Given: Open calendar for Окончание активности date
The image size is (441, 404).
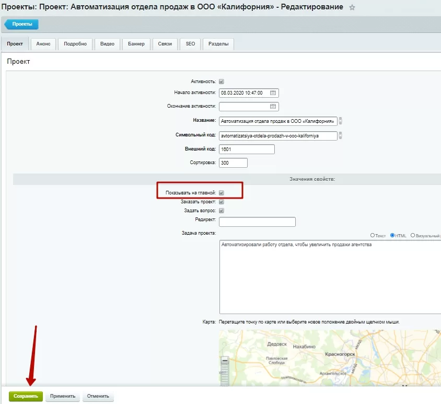Looking at the screenshot, I should [x=273, y=106].
